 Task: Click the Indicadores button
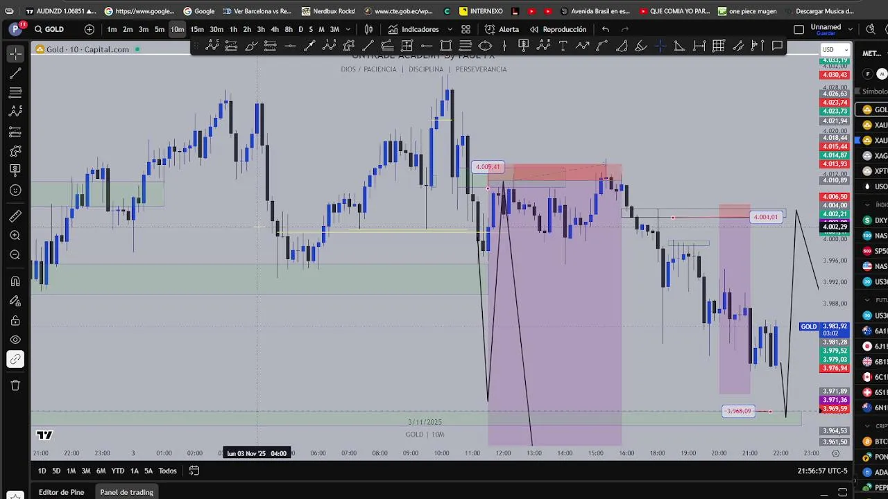pyautogui.click(x=414, y=29)
